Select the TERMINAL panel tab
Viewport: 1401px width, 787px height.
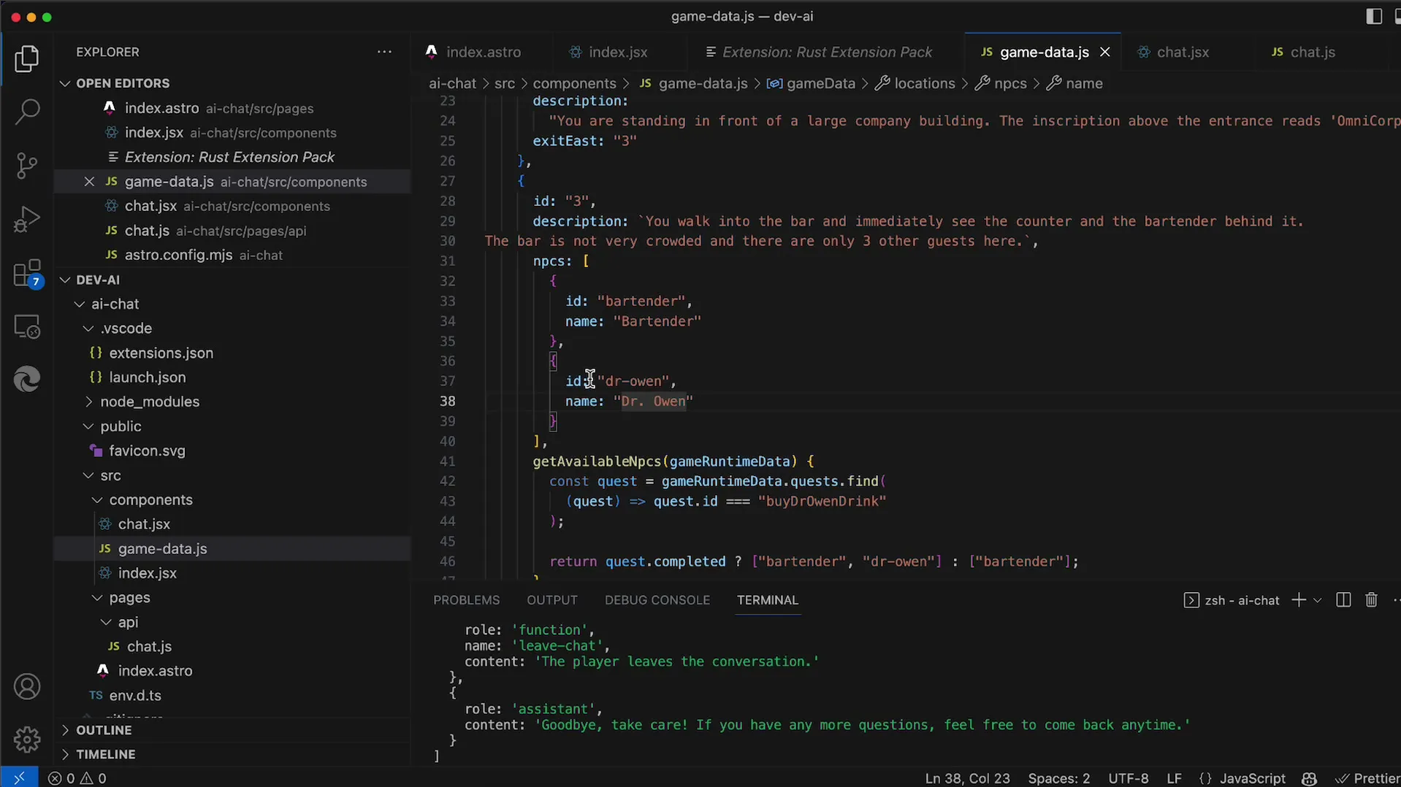[x=767, y=600]
